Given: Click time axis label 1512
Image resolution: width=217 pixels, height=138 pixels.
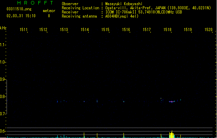Looking at the screenshot, I should pyautogui.click(x=43, y=30).
